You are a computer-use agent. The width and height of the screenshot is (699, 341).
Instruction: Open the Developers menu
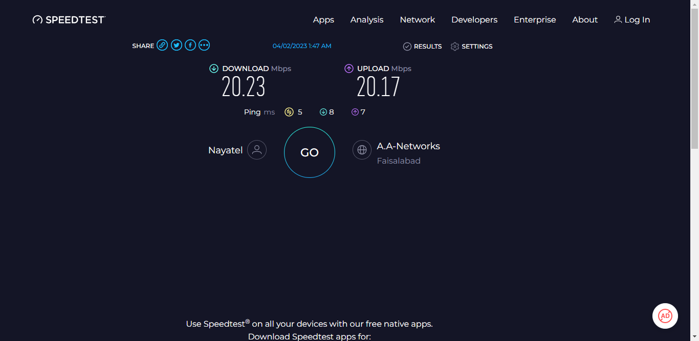tap(474, 19)
